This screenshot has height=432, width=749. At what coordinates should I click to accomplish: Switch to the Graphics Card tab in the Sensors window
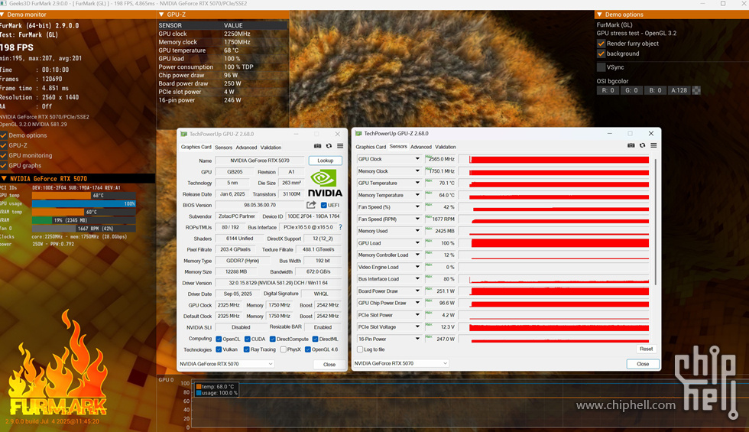pyautogui.click(x=371, y=147)
